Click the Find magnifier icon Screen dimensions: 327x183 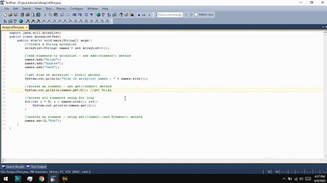coord(121,15)
